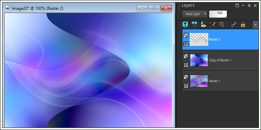Screen dimensions: 261x130
Task: Click the 'Image20* @ 100% (Raster 2)' title
Action: [x=37, y=8]
